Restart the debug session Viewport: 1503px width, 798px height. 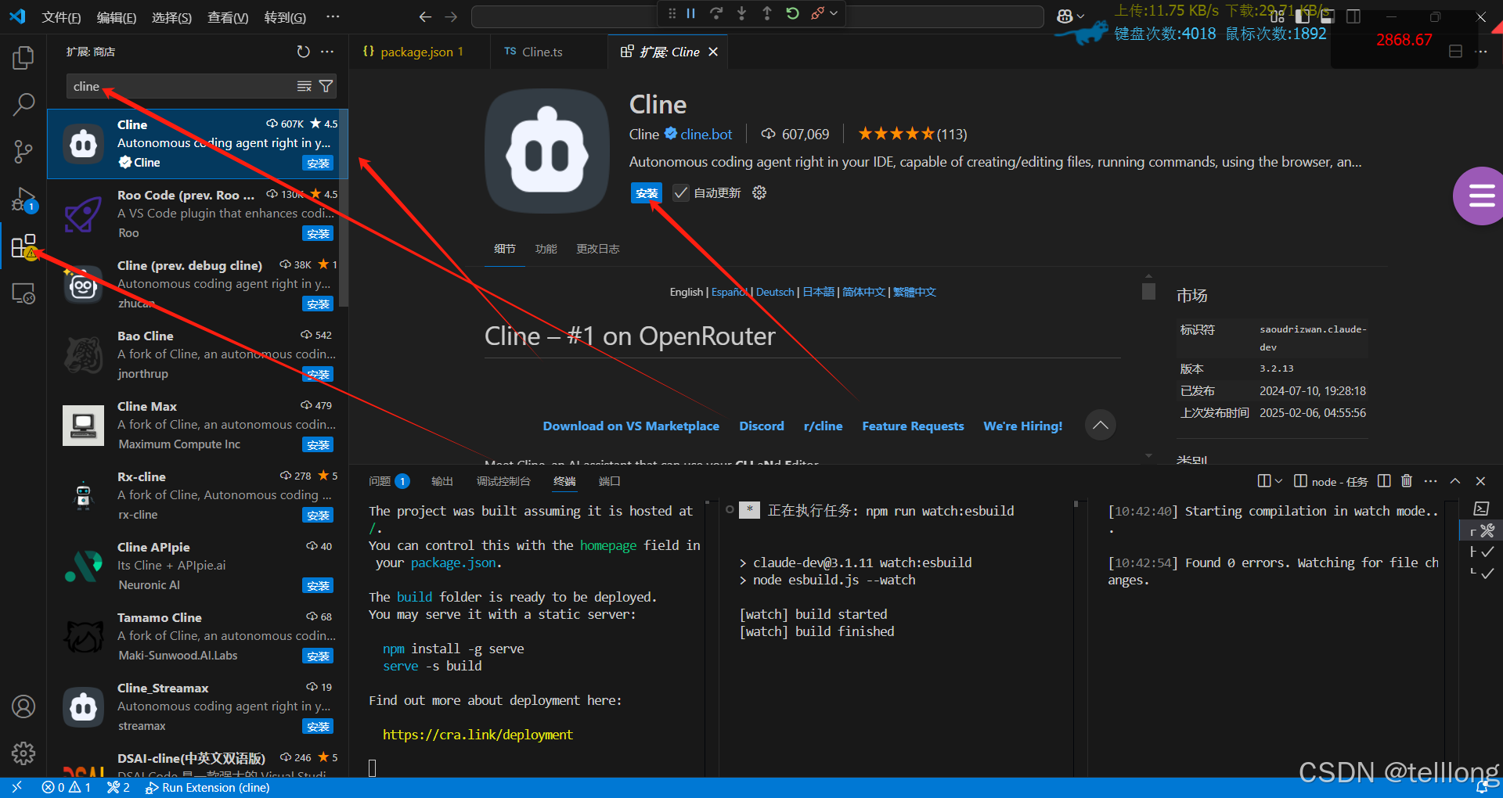[792, 13]
